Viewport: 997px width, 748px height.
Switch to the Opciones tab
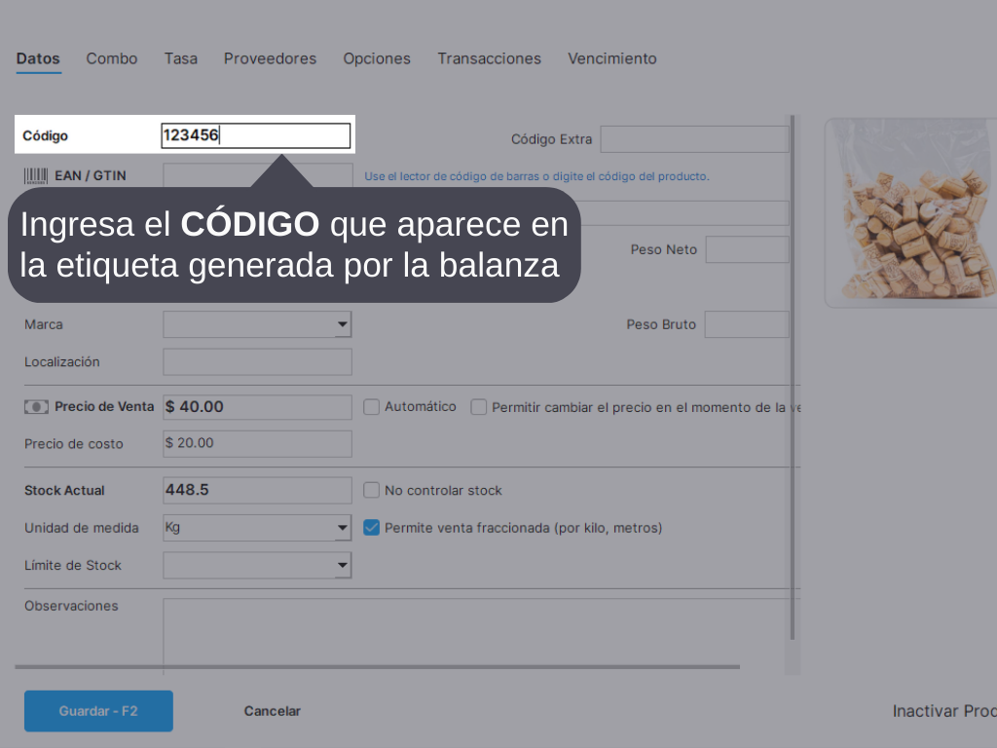pyautogui.click(x=377, y=58)
